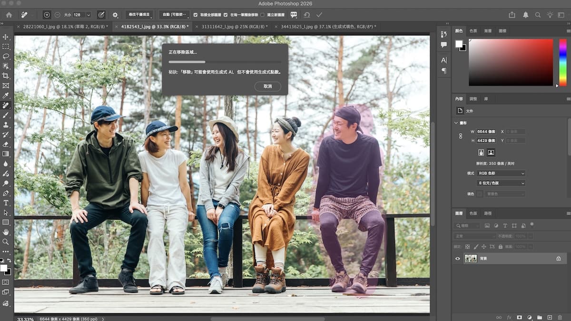Click the Home icon in options bar
This screenshot has height=321, width=571.
click(x=9, y=15)
